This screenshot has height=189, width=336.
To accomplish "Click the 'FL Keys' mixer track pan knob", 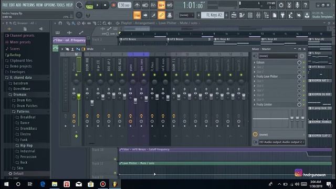I will tap(154, 82).
